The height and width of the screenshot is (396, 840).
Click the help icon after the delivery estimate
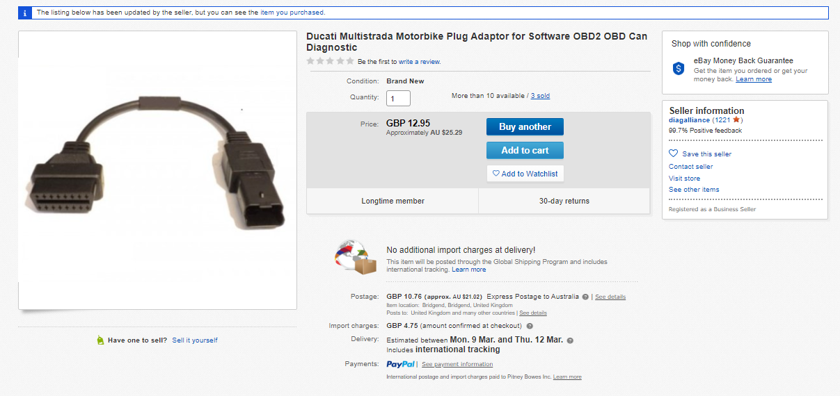(570, 340)
